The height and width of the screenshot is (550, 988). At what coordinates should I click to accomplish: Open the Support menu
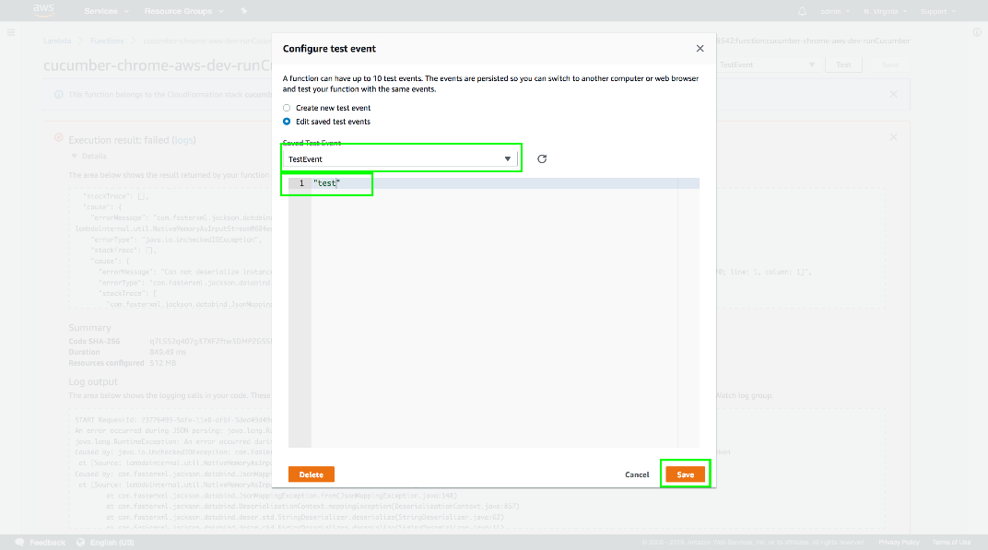pyautogui.click(x=936, y=11)
